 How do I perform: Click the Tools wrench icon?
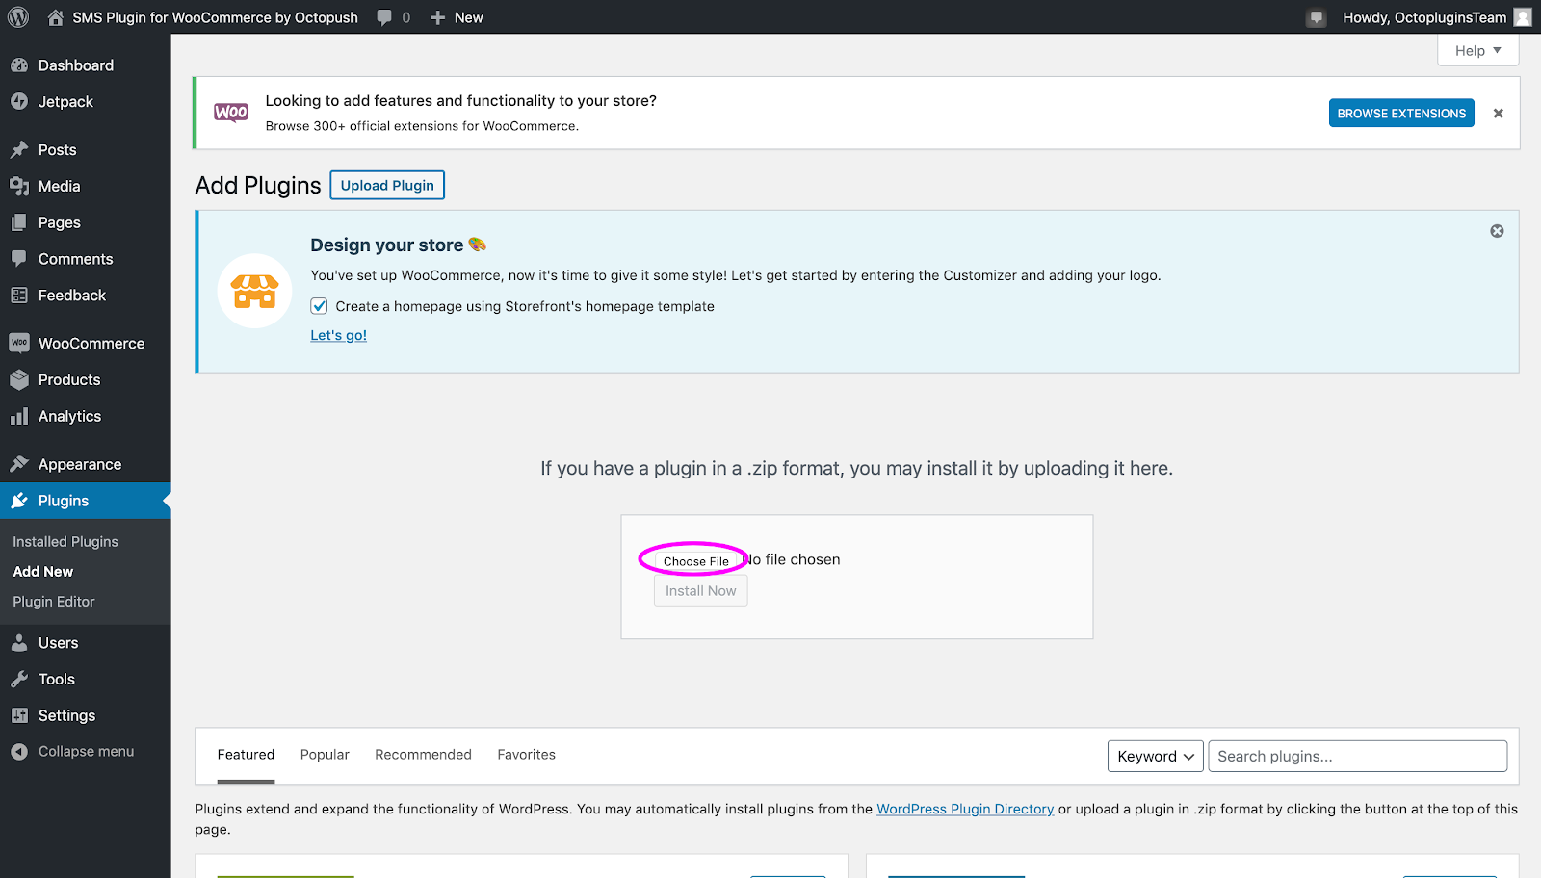(x=19, y=679)
